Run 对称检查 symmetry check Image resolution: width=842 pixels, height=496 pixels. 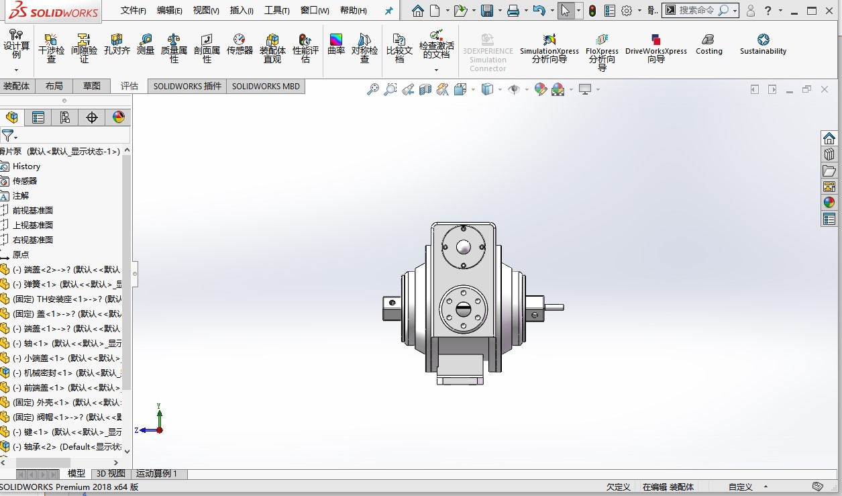click(364, 48)
